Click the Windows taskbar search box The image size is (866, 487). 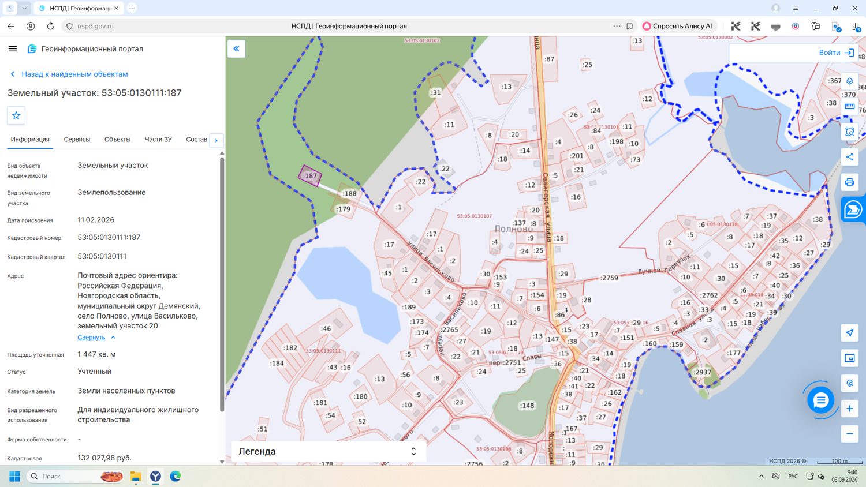76,477
